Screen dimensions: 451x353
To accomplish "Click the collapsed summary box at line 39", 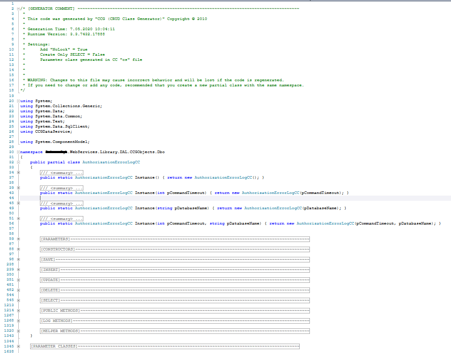I will pyautogui.click(x=62, y=188).
